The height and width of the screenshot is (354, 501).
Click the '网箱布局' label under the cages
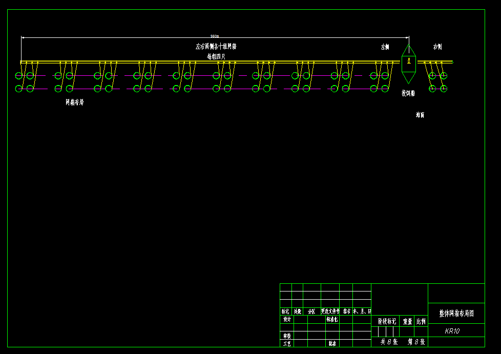coord(74,102)
